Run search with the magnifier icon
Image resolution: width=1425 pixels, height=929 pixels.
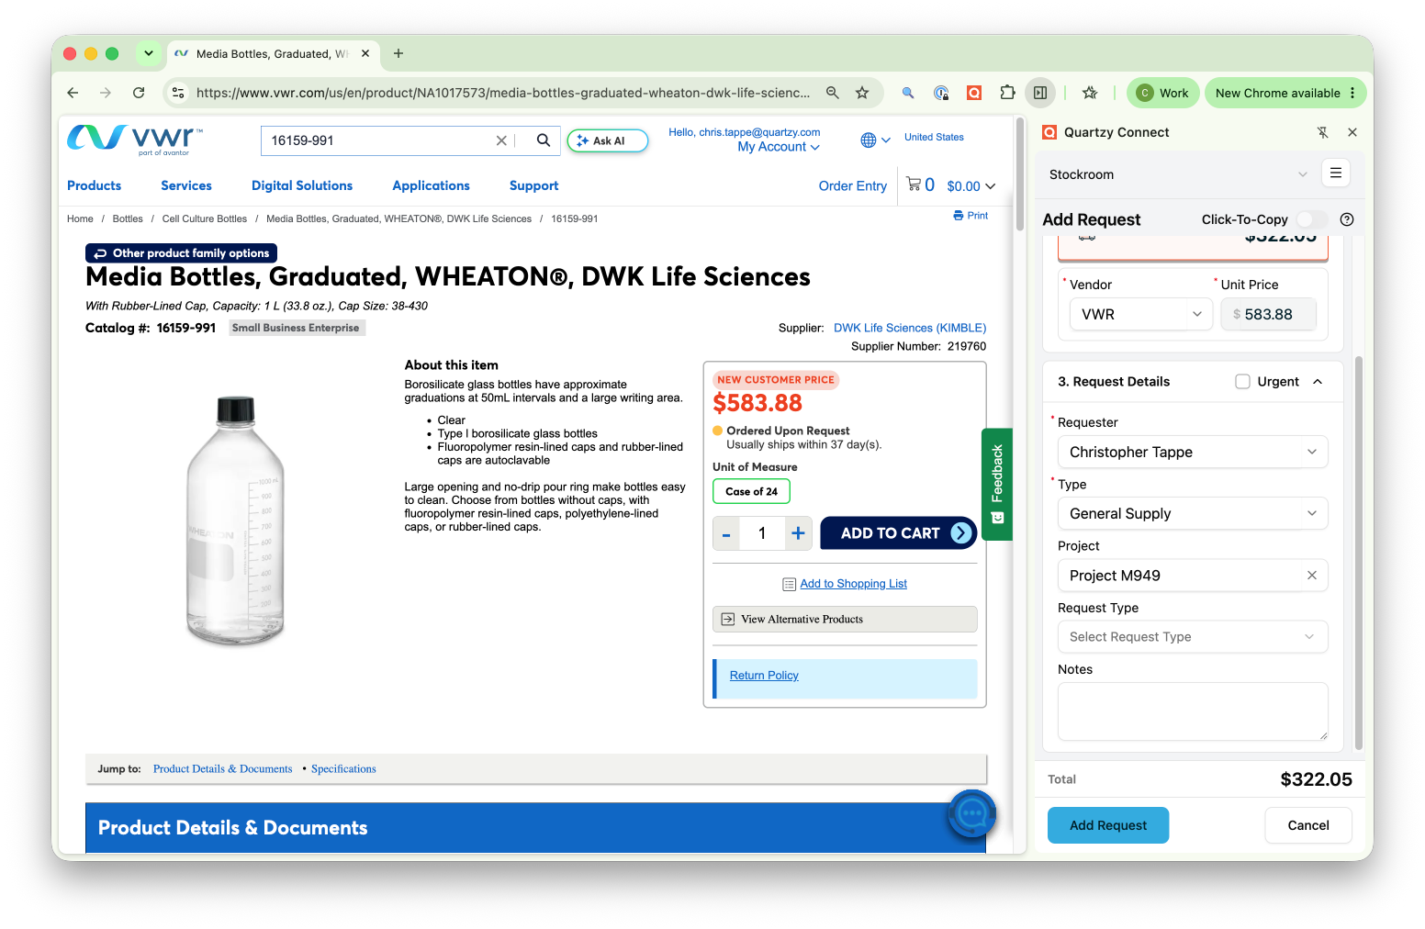click(544, 140)
